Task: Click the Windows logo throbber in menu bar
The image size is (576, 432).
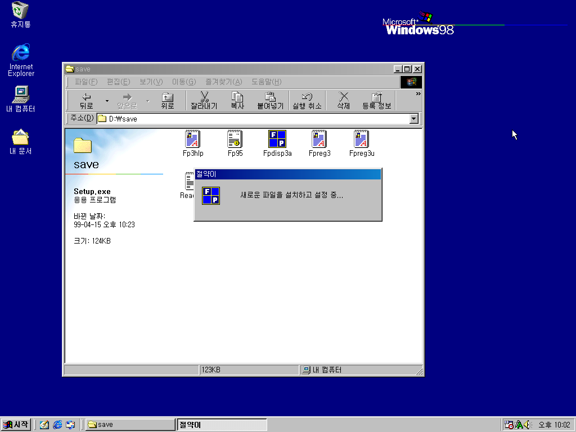Action: [x=411, y=82]
